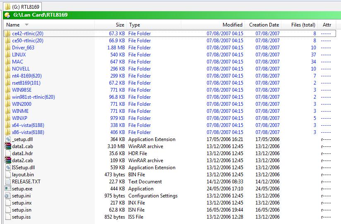The image size is (341, 224).
Task: Click the setup.iss file icon
Action: (8, 217)
